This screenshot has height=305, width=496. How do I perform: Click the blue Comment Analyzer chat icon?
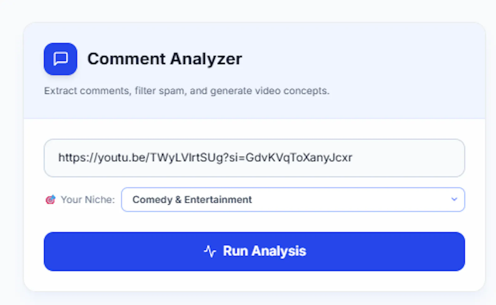(60, 59)
